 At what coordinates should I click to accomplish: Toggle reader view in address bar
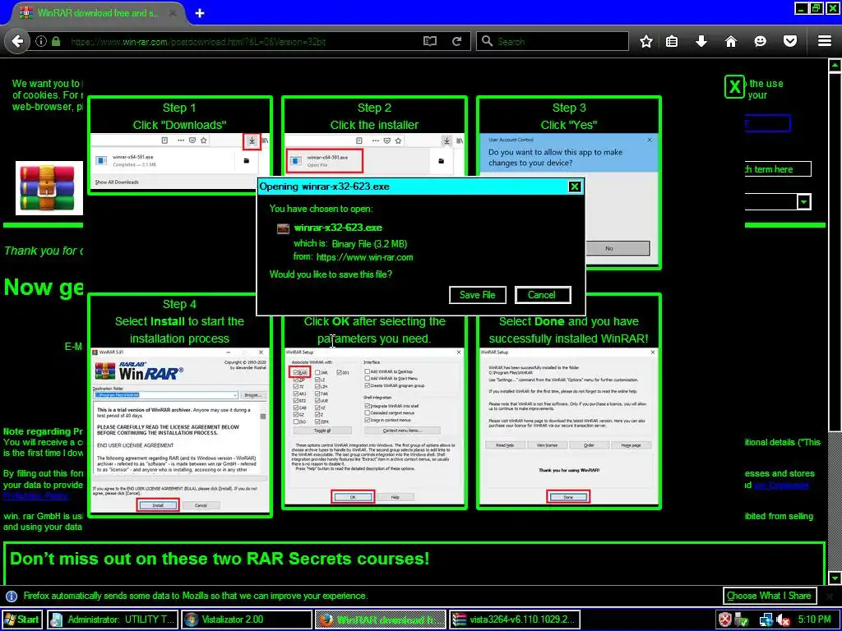[x=429, y=41]
